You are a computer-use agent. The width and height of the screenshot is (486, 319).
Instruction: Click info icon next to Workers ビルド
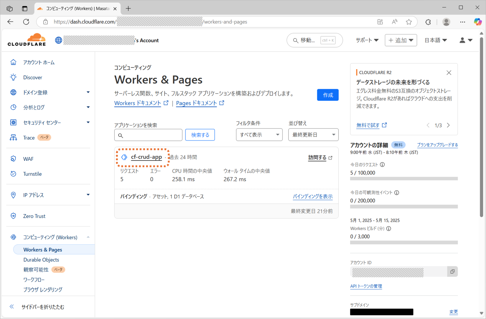(x=389, y=228)
